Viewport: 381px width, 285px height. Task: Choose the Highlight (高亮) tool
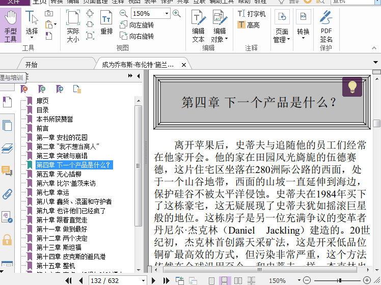(x=249, y=25)
